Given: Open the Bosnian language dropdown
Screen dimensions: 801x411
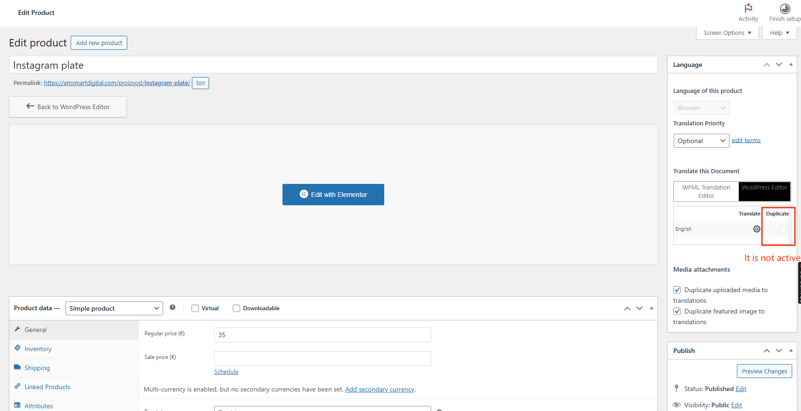Looking at the screenshot, I should [701, 108].
